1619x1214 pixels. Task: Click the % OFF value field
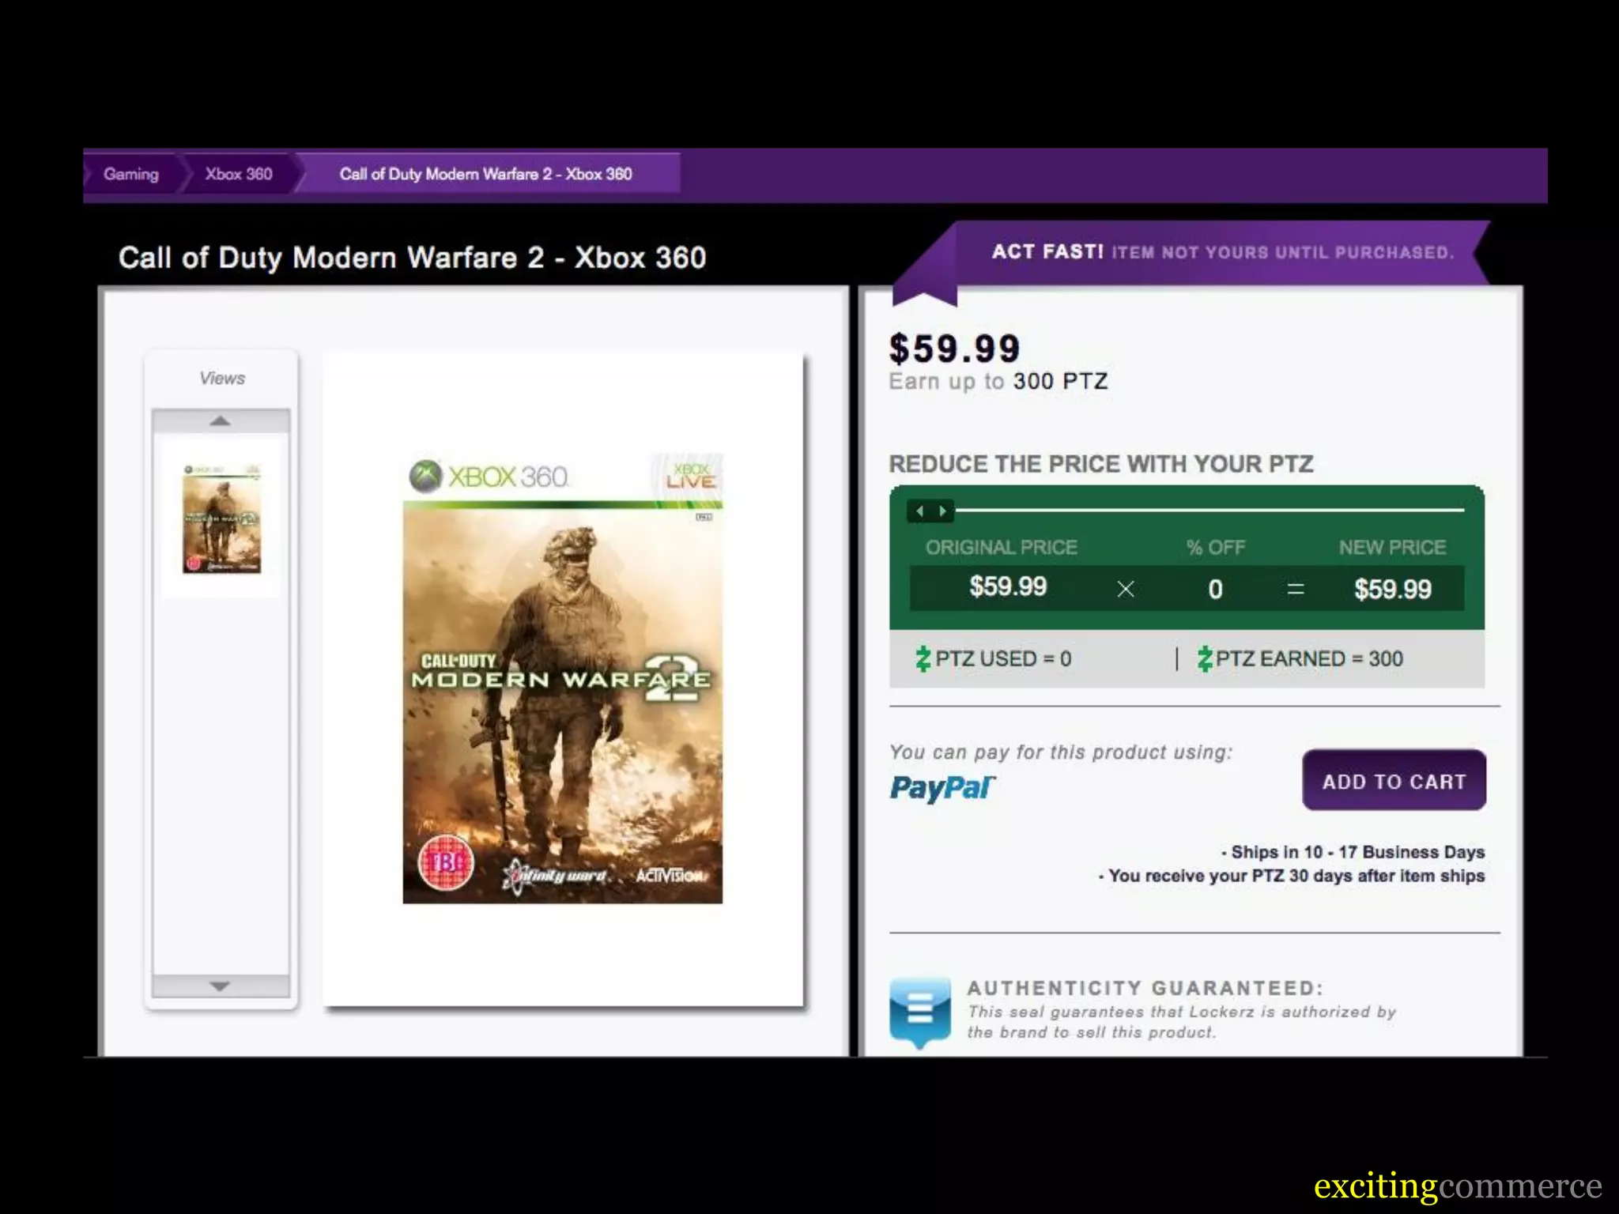[1215, 589]
